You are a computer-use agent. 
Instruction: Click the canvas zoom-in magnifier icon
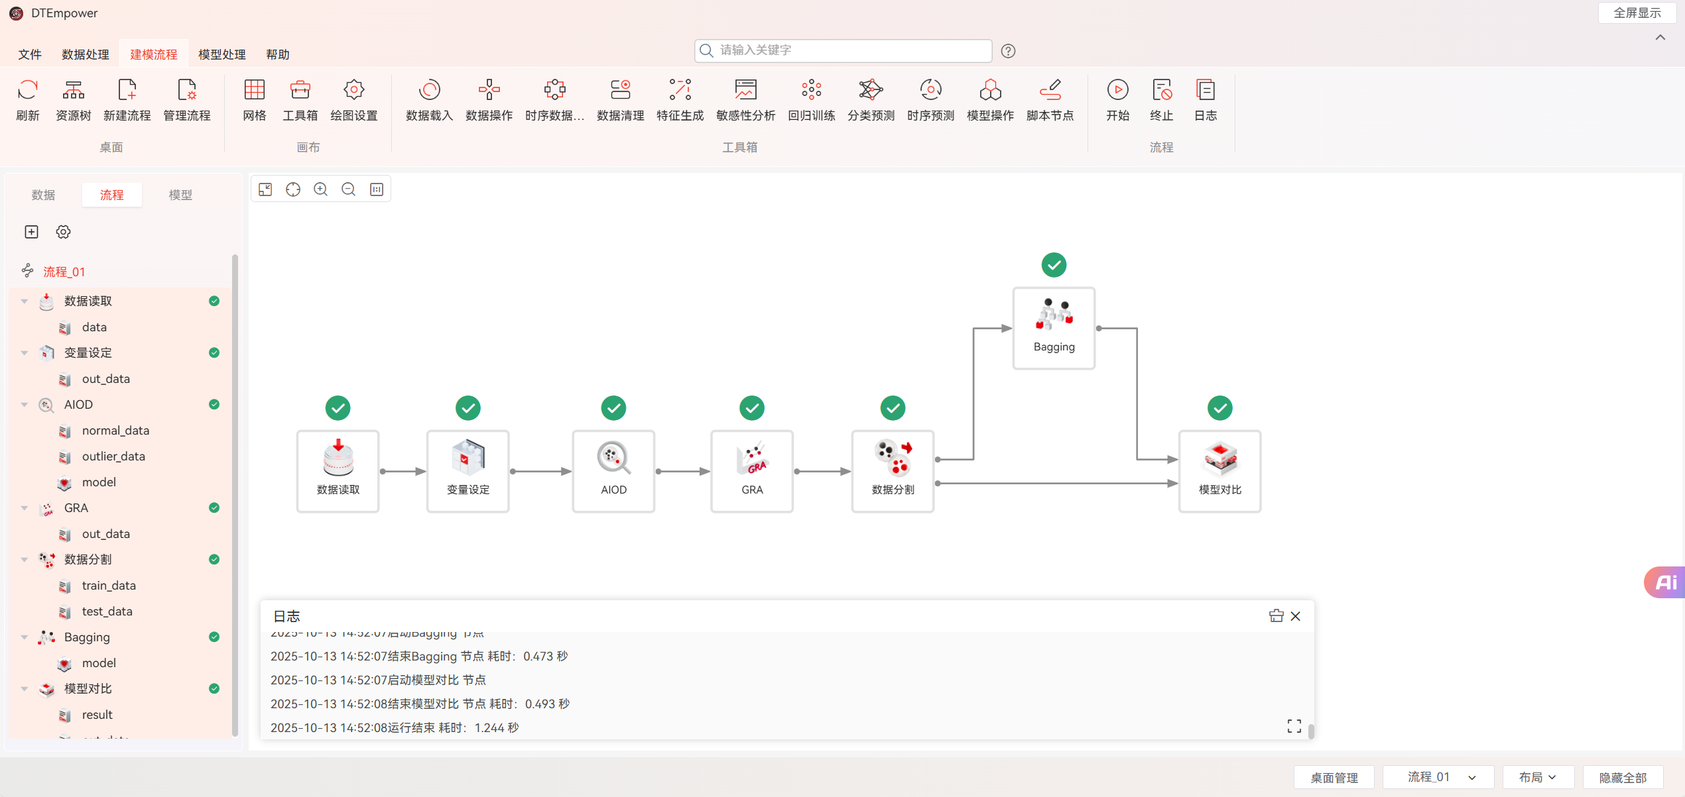(321, 189)
